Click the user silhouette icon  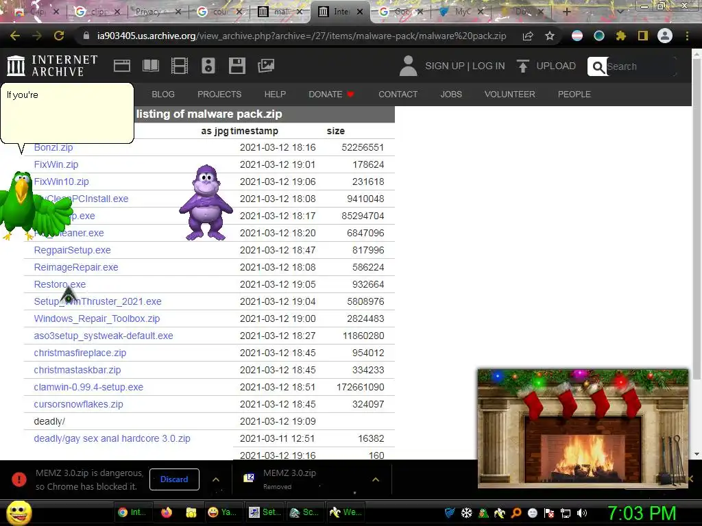408,66
